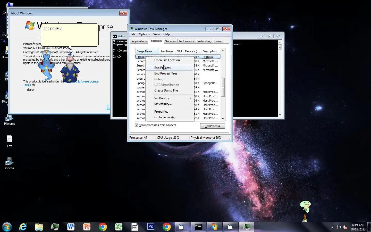Switch to the command prompt taskbar button

click(198, 227)
